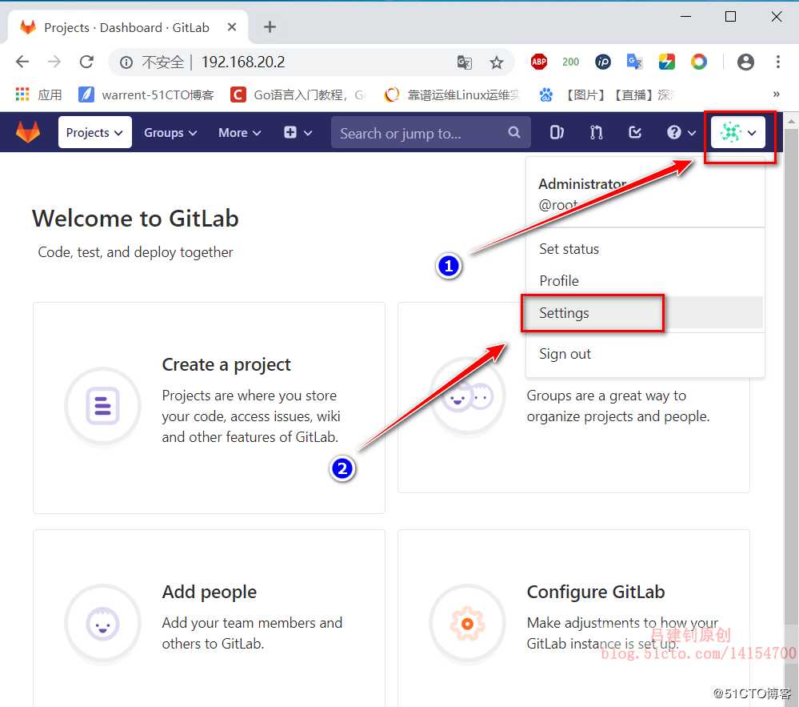The width and height of the screenshot is (799, 707).
Task: Choose Sign out in user menu
Action: pyautogui.click(x=565, y=354)
